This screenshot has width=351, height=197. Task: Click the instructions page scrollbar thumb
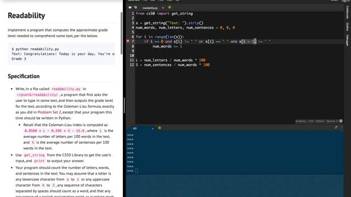[122, 33]
